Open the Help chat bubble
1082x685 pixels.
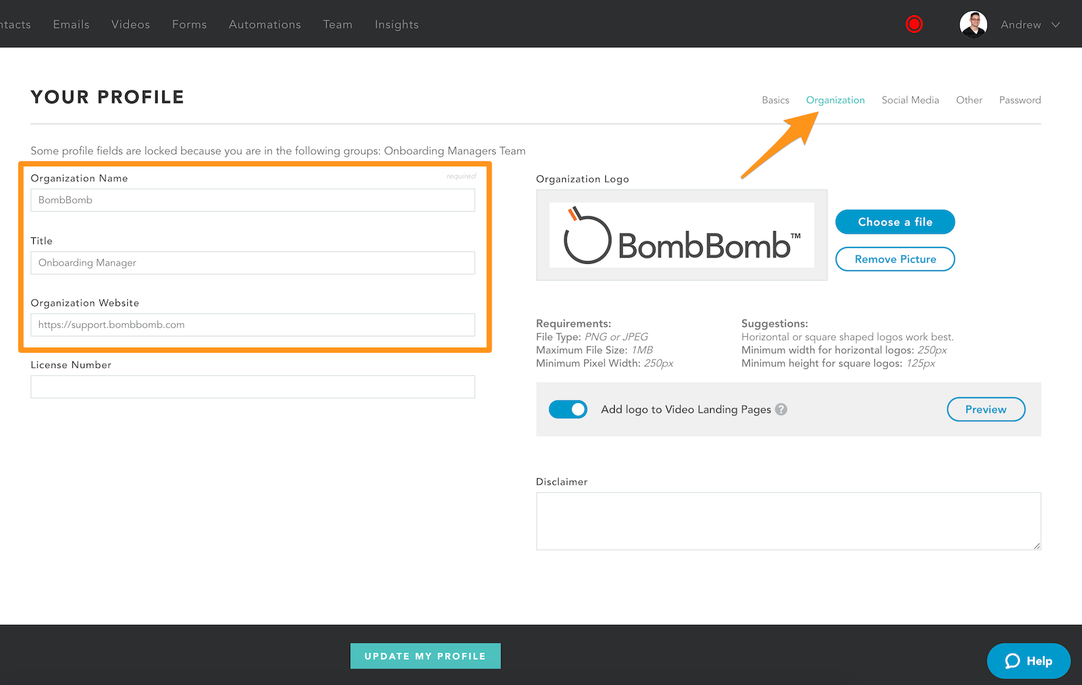coord(1029,661)
